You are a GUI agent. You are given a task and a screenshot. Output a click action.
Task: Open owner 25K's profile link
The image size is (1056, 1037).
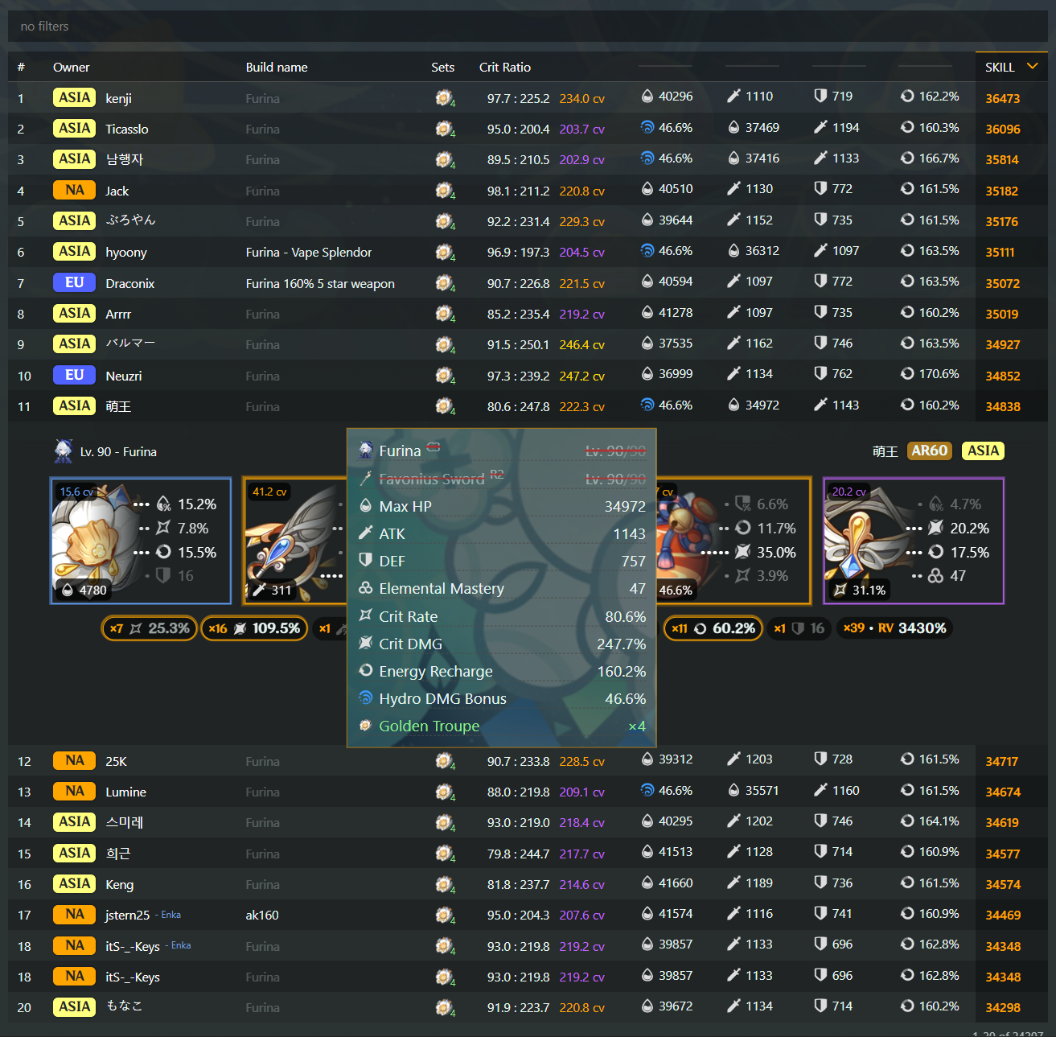point(116,761)
